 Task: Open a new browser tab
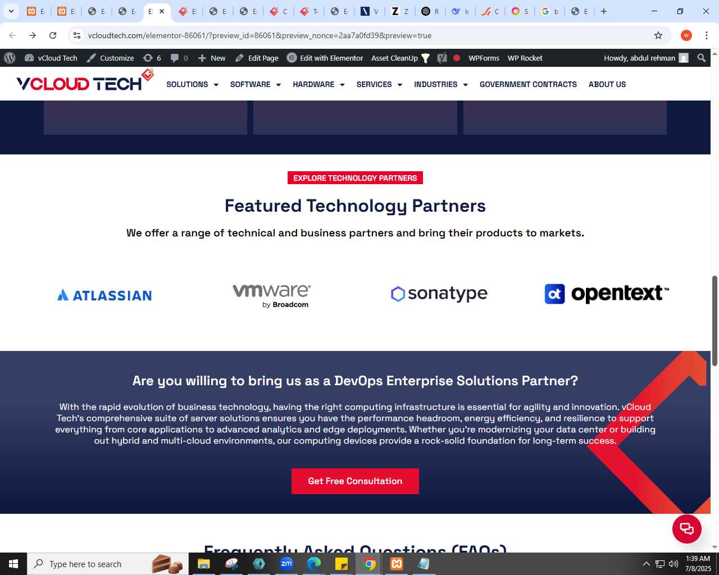coord(604,11)
